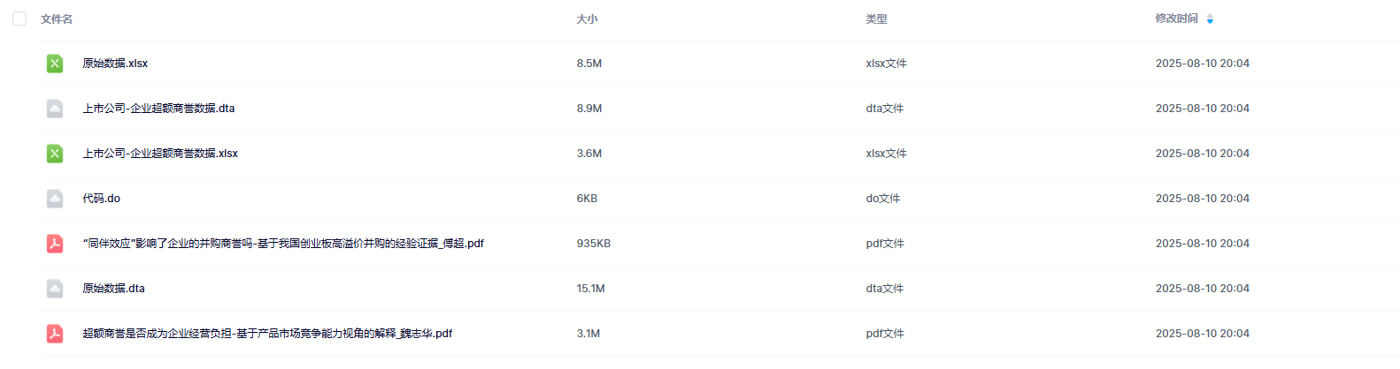The height and width of the screenshot is (369, 1400).
Task: Click the sort arrow icon next to 修改时间
Action: click(x=1210, y=19)
